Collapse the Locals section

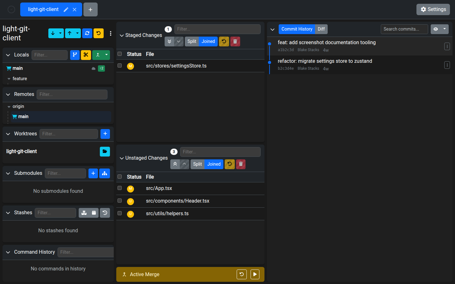coord(8,55)
